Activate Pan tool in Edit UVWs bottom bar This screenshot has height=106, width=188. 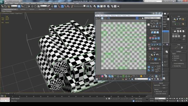(x=150, y=79)
